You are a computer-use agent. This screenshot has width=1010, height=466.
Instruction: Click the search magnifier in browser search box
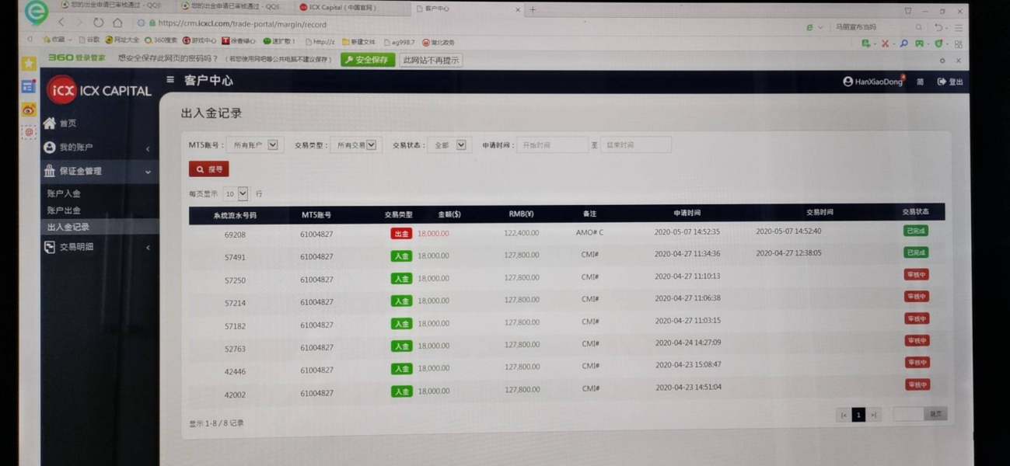coord(918,26)
